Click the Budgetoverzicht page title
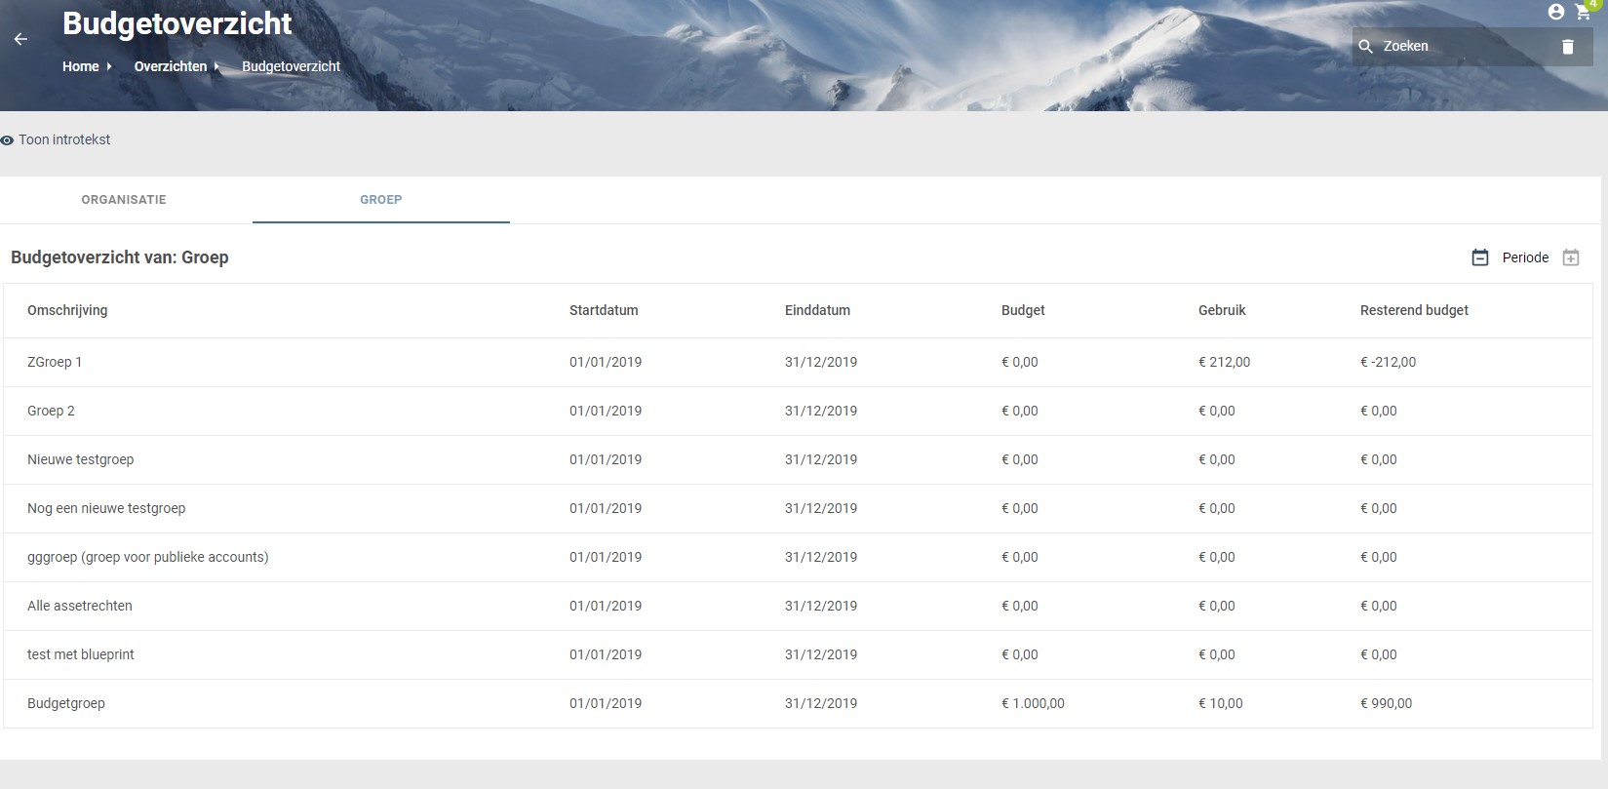Screen dimensions: 1608x789 (x=177, y=23)
